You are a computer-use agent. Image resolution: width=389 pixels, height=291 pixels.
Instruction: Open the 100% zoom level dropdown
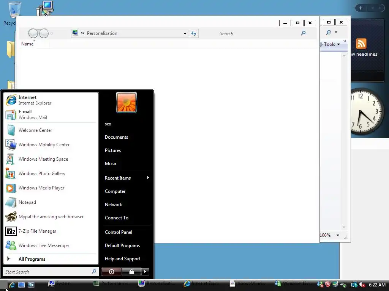pos(338,235)
